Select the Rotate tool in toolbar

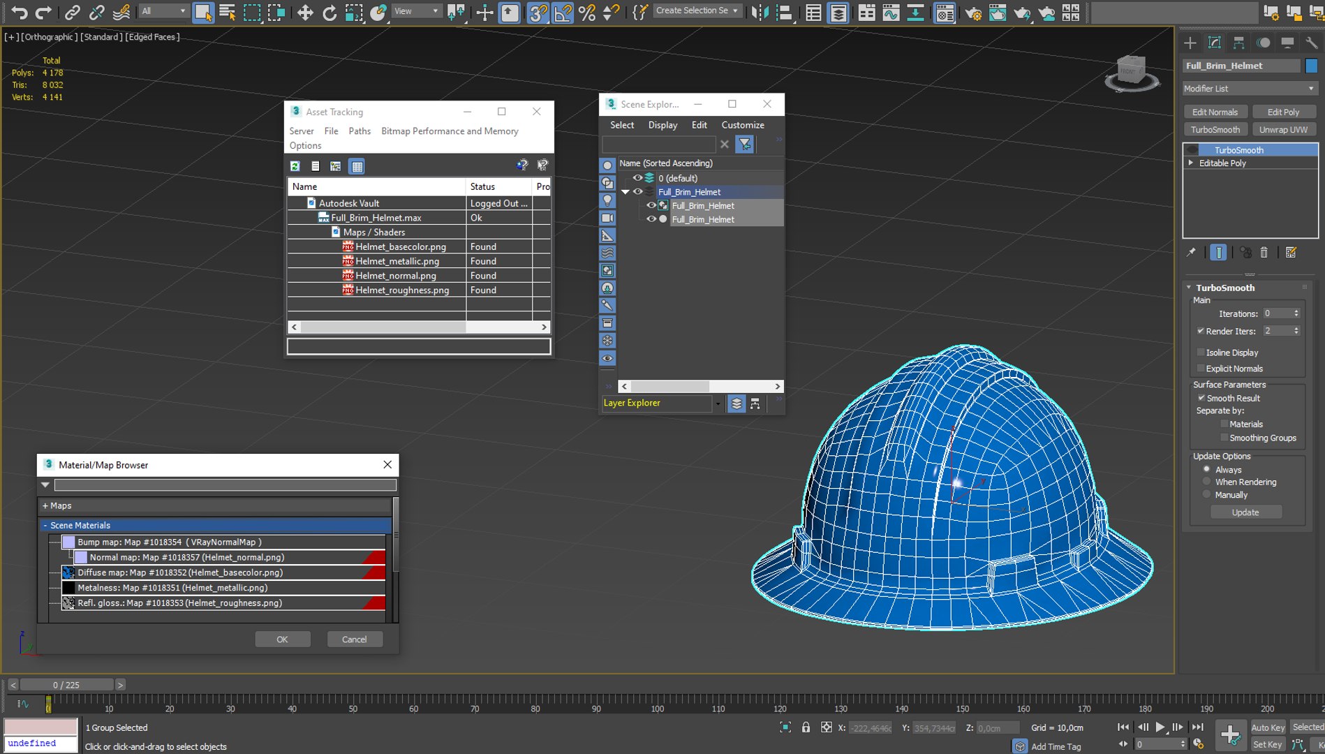coord(330,12)
